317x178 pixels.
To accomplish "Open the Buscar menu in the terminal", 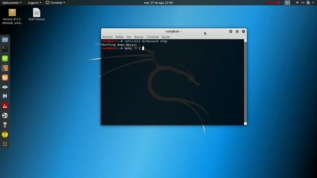I will [x=139, y=37].
